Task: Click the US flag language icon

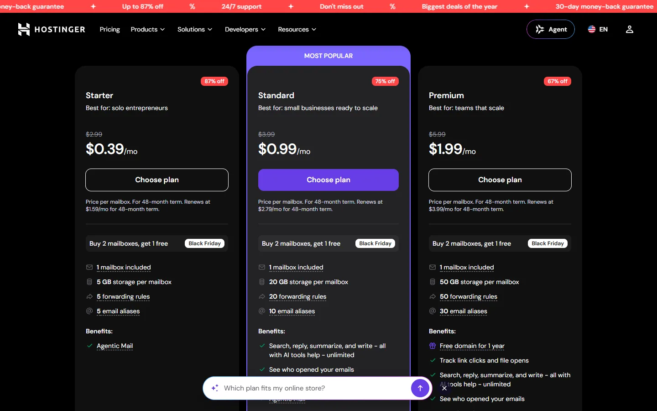Action: click(592, 29)
